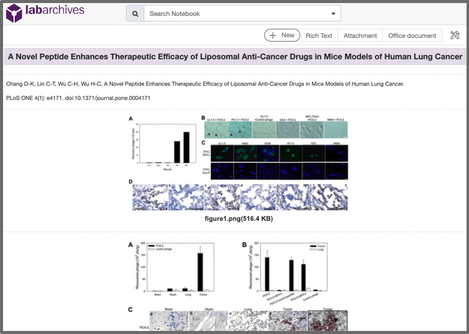Click the figure1.png(516.4 KB) file label
Viewport: 469px width, 334px height.
(x=238, y=219)
